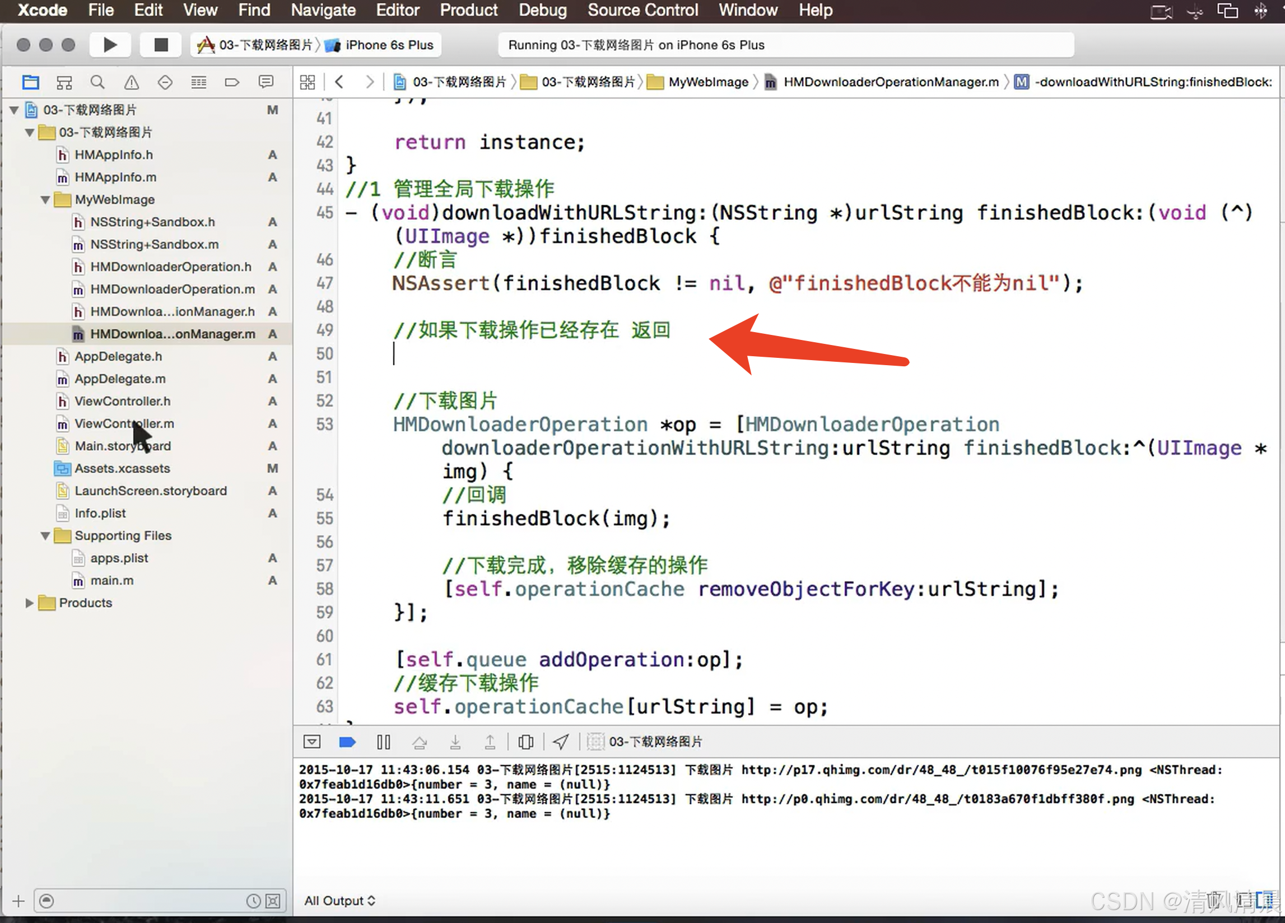Image resolution: width=1285 pixels, height=923 pixels.
Task: Click the Run (play) button
Action: coord(110,45)
